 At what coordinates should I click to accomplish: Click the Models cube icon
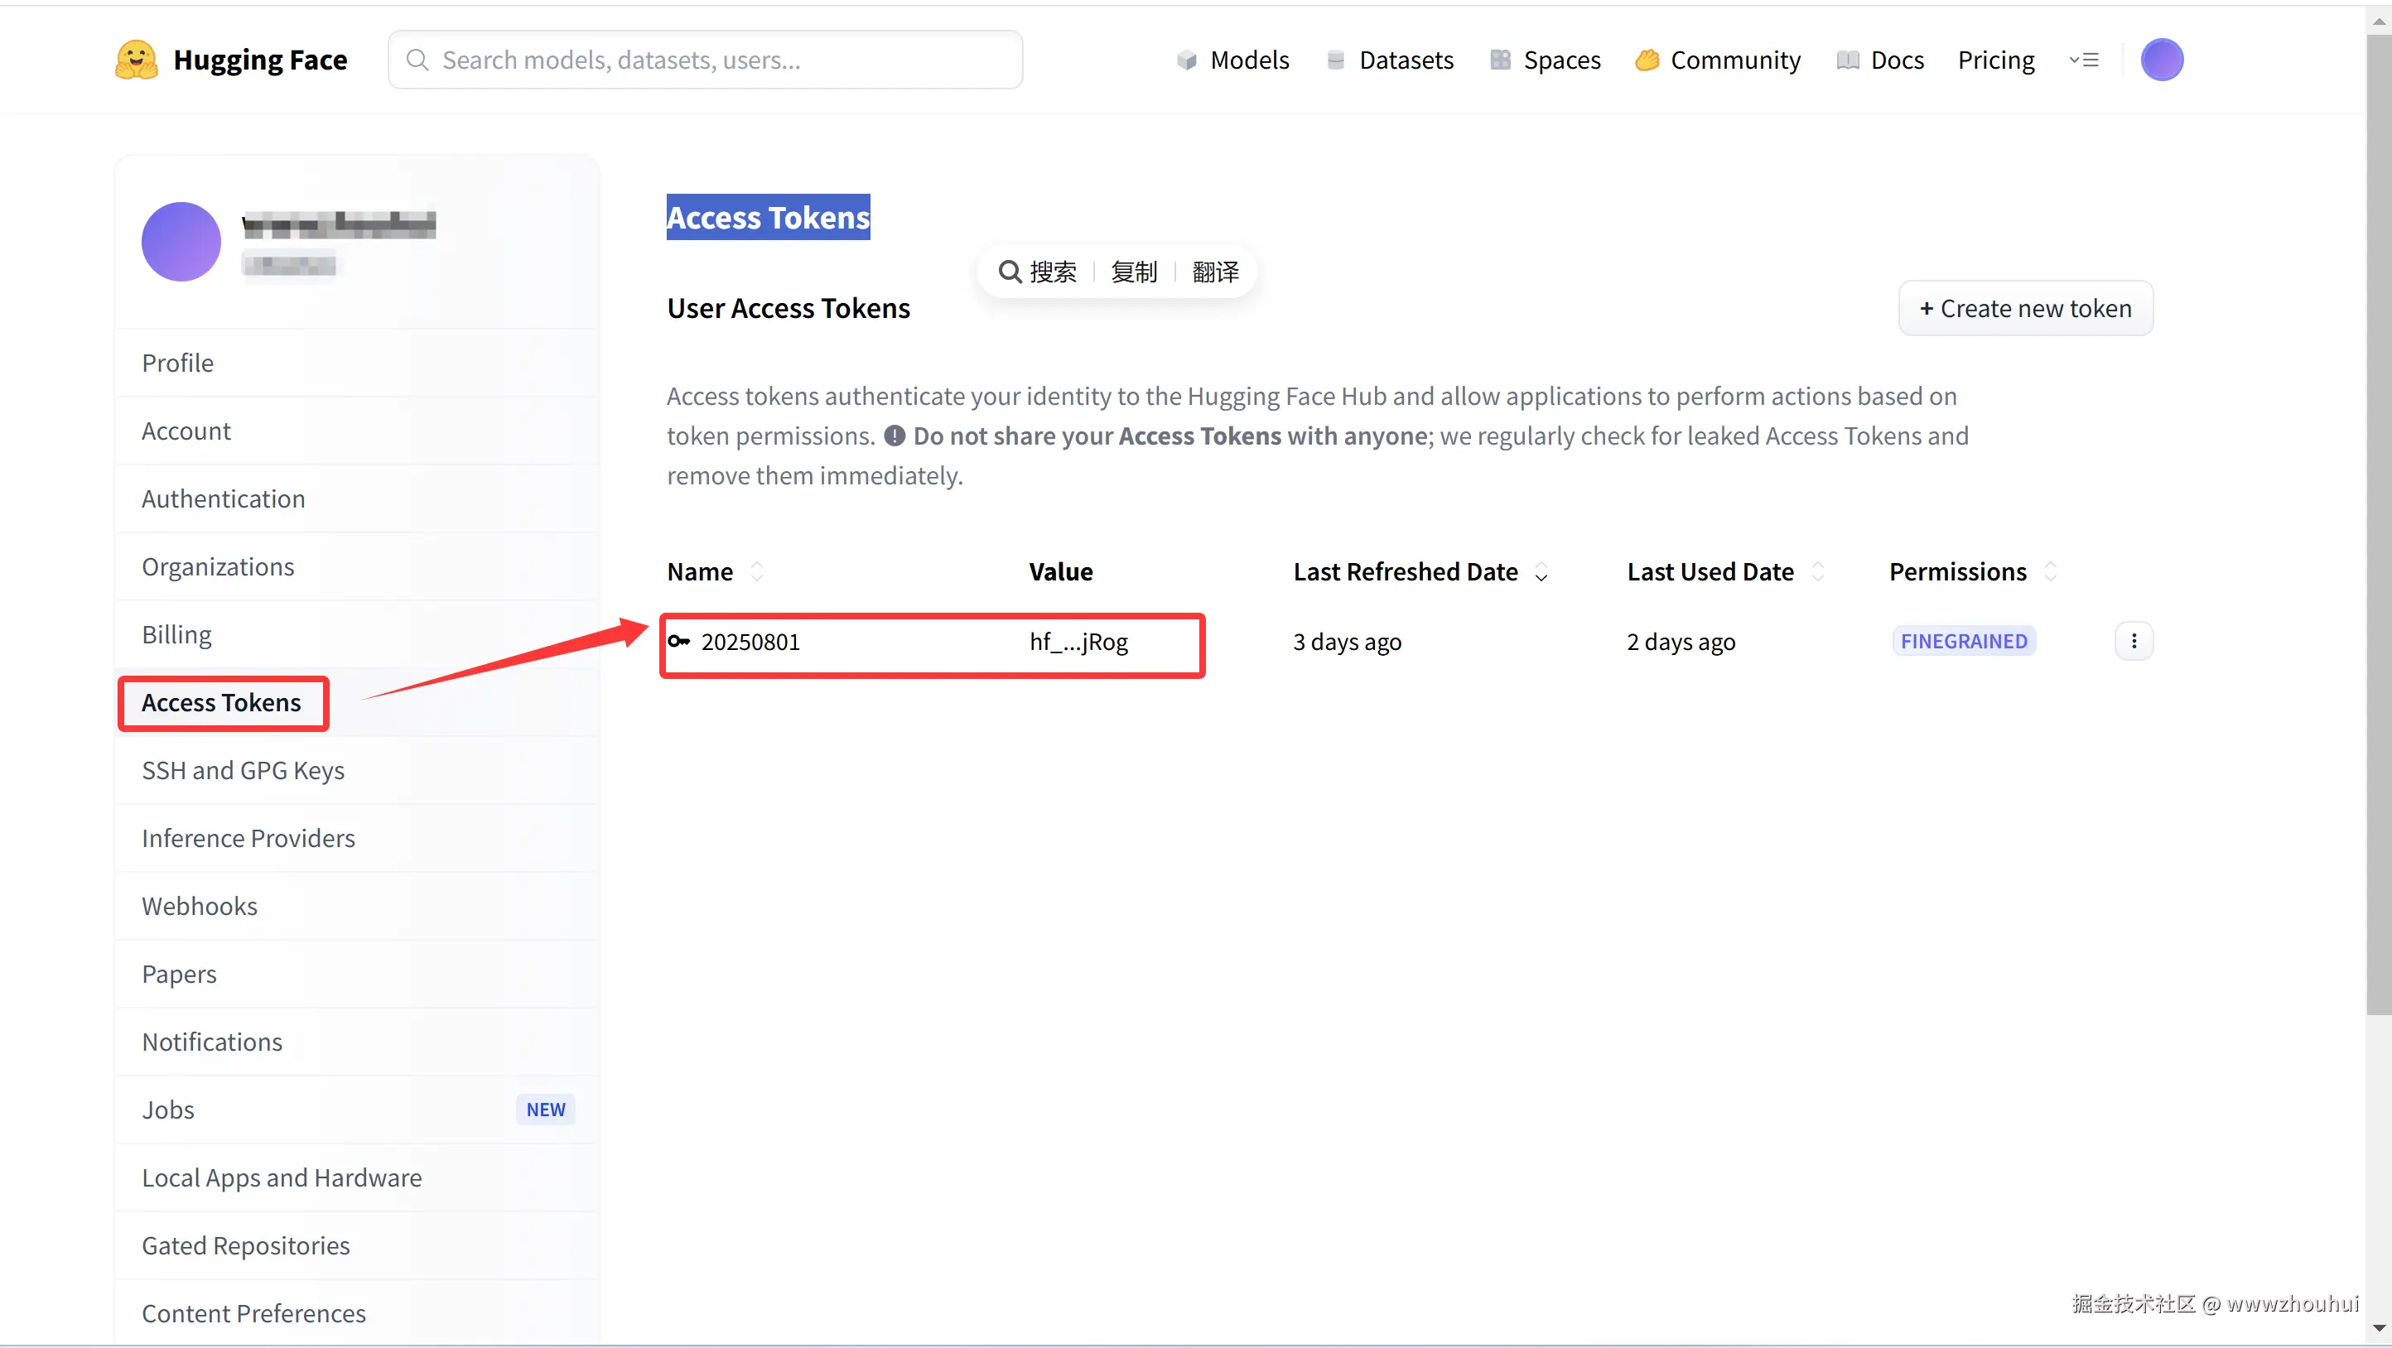tap(1187, 60)
